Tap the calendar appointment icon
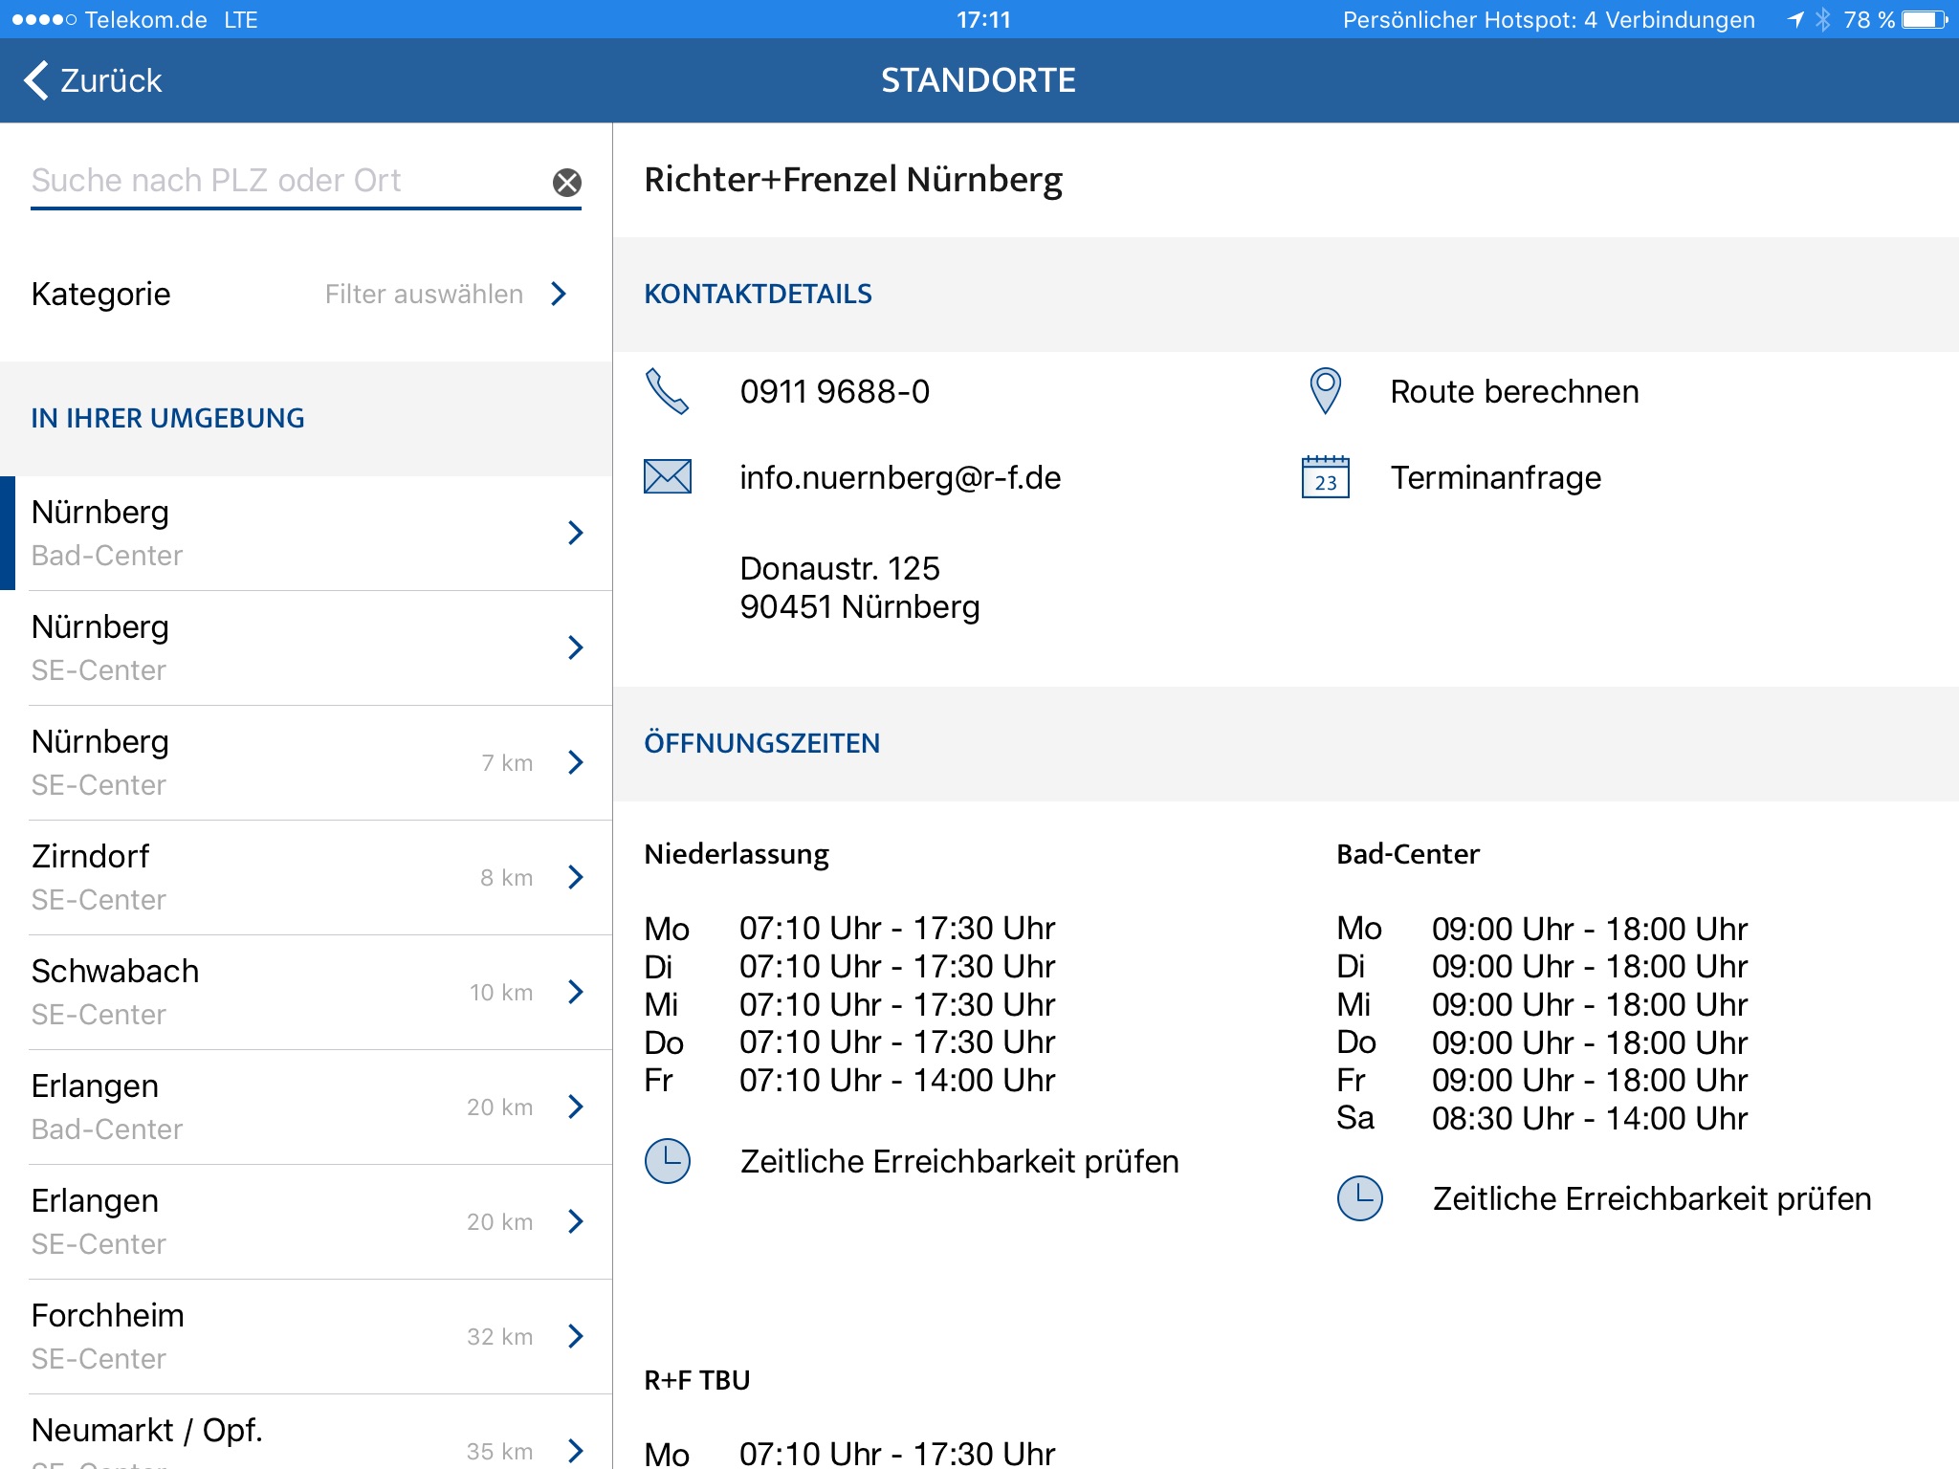Screen dimensions: 1959x1469 click(x=1325, y=476)
